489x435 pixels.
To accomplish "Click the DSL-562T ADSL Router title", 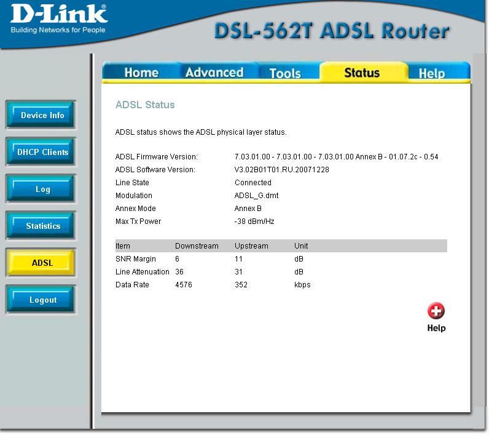I will pyautogui.click(x=332, y=31).
